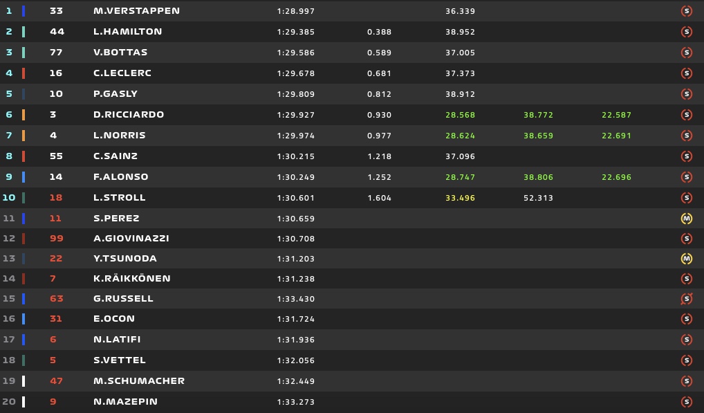The image size is (704, 413).
Task: Click Verstappen's soft tyre icon
Action: [x=686, y=11]
